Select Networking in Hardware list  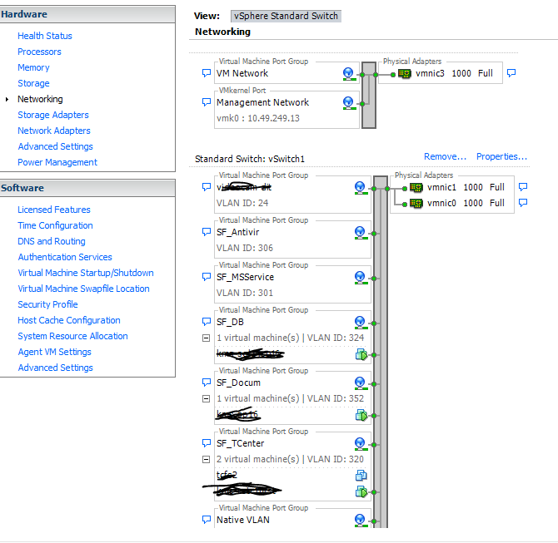40,99
